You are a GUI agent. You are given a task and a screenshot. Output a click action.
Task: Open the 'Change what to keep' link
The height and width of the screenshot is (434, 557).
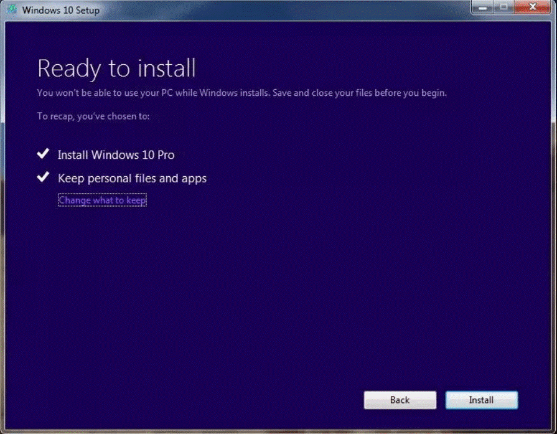coord(102,200)
